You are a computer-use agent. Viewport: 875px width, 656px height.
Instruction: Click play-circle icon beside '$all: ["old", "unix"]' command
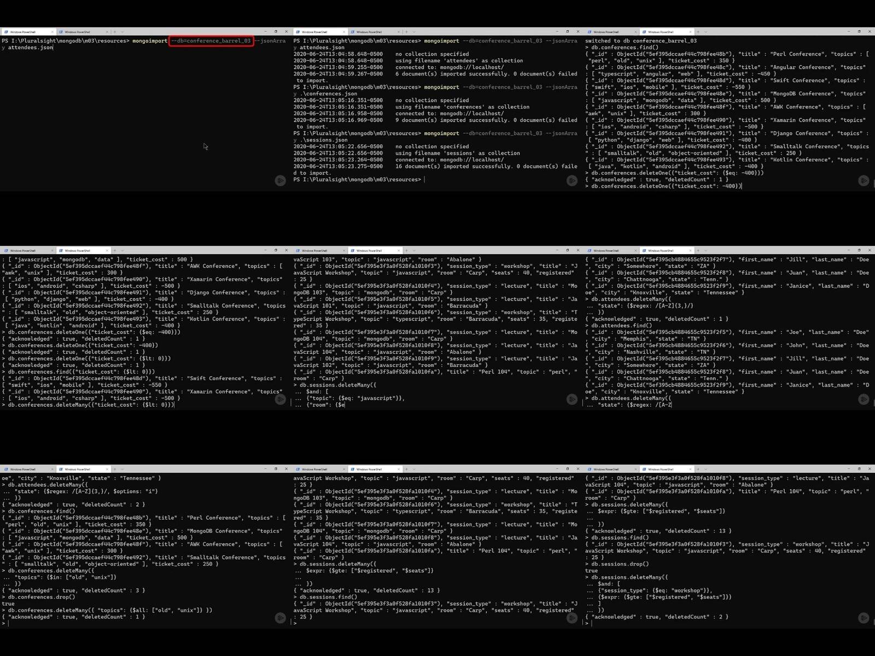pos(280,618)
